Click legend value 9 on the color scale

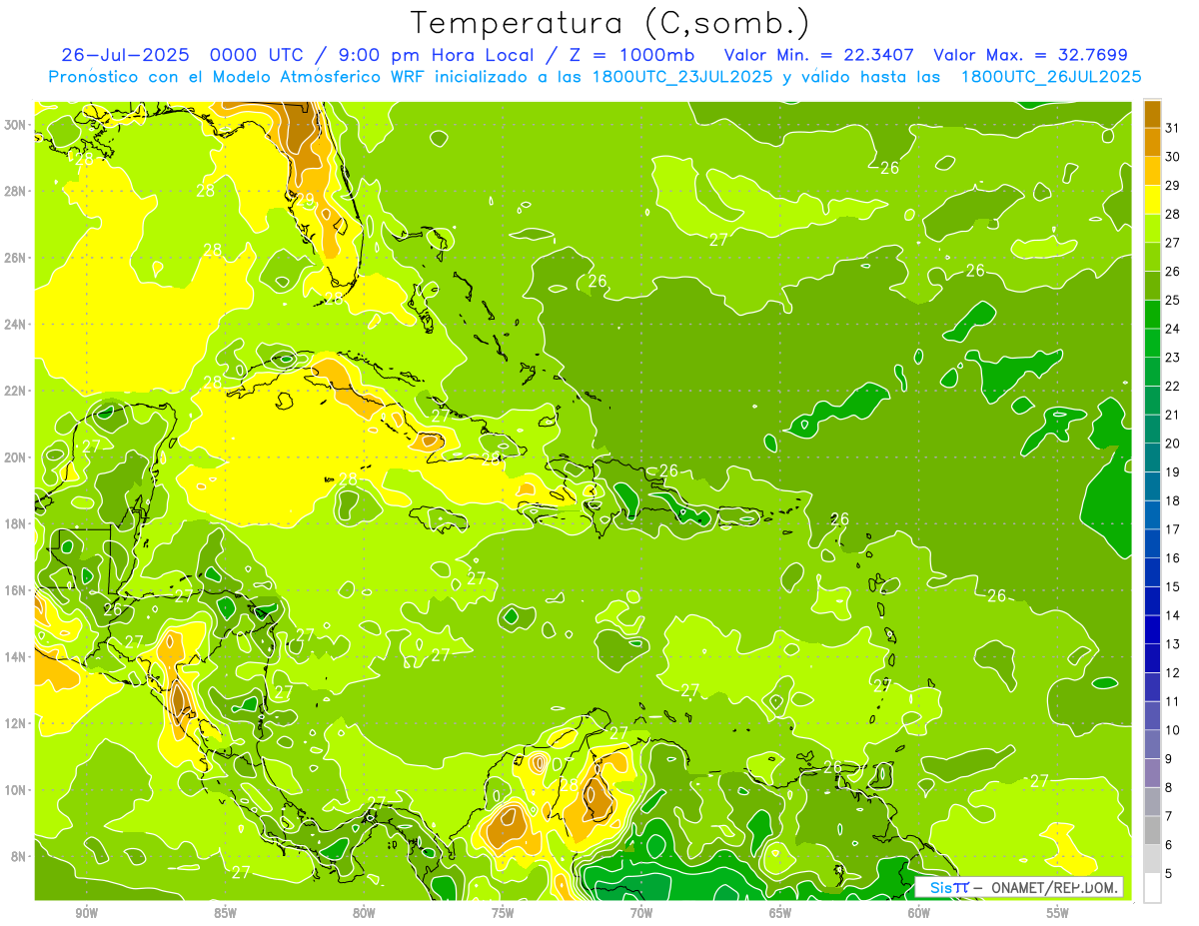click(x=1169, y=759)
